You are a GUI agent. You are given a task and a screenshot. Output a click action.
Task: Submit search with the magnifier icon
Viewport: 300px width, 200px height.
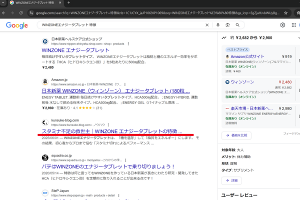coord(237,25)
